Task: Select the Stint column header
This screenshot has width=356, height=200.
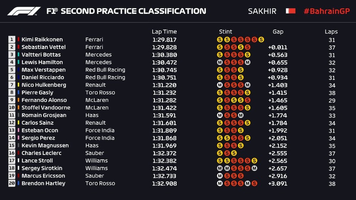Action: (x=226, y=32)
